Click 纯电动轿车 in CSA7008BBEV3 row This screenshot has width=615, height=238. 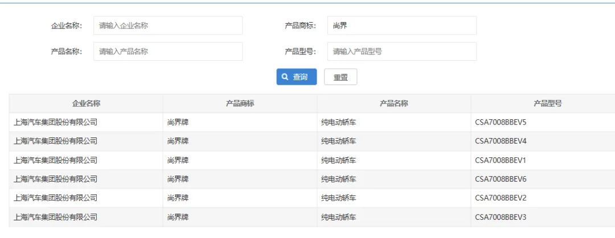pos(338,217)
